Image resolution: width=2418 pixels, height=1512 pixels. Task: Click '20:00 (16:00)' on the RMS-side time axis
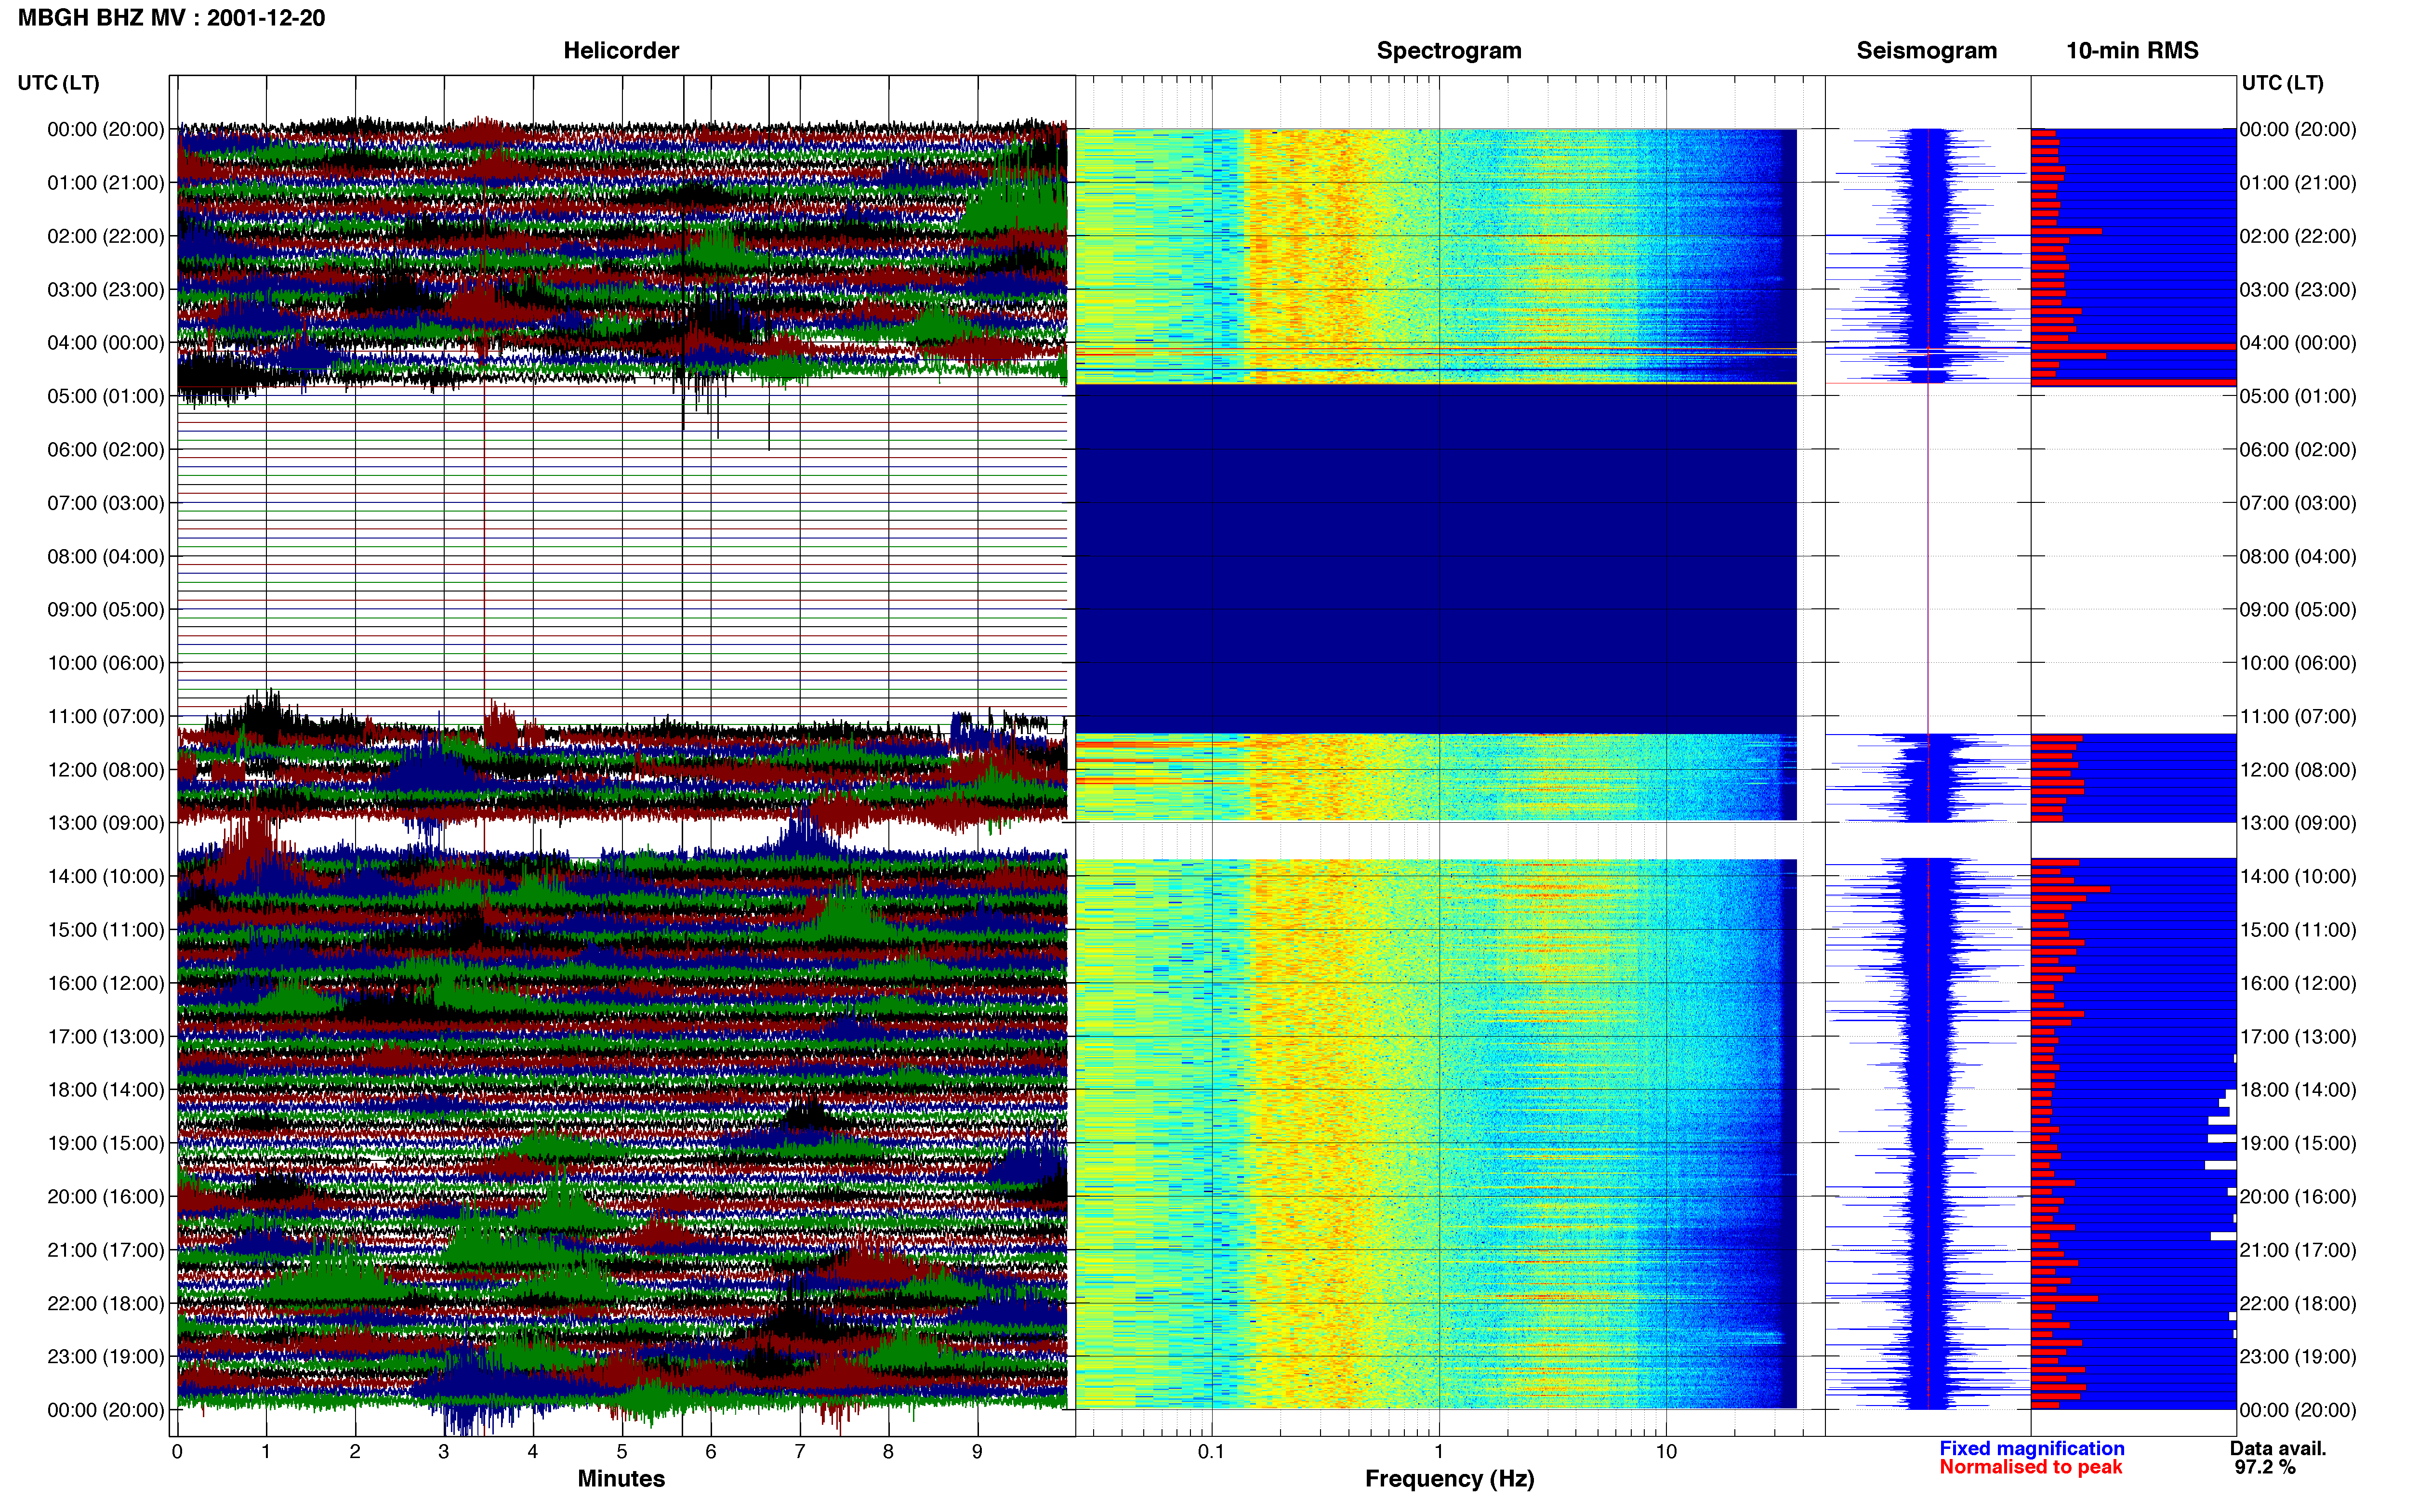pos(2298,1197)
